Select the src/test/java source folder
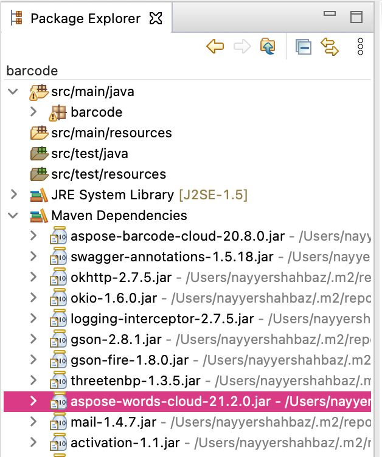 [89, 154]
